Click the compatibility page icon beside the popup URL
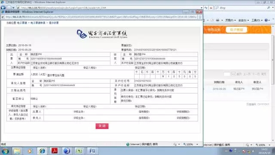 [x=200, y=17]
